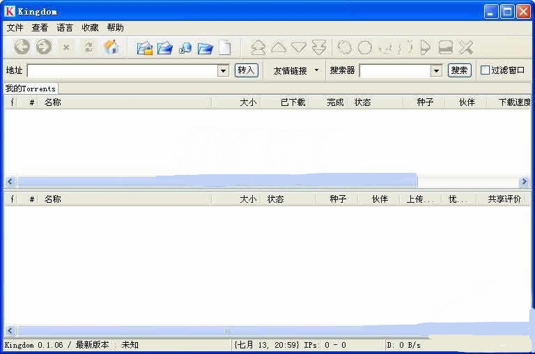
Task: Click the Kingdom K logo in title bar
Action: tap(10, 11)
